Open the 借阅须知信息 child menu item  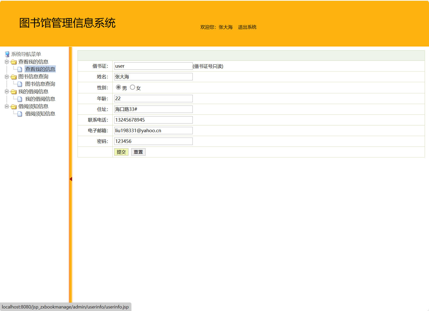point(40,114)
